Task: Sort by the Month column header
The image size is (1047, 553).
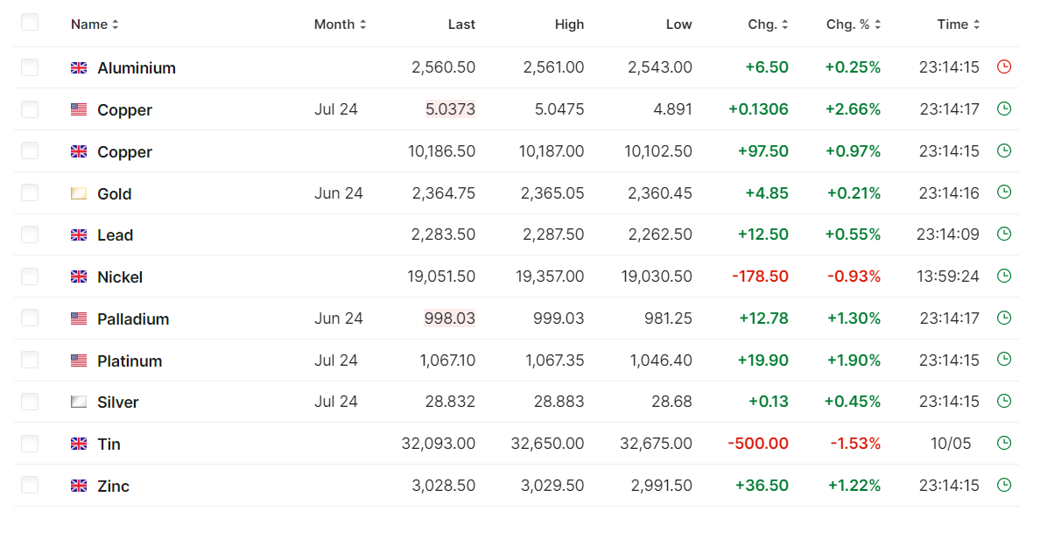Action: 340,24
